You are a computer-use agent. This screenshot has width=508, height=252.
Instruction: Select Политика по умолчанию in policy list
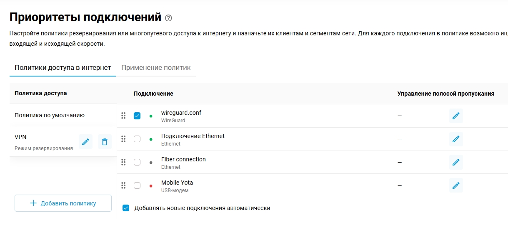coord(50,115)
